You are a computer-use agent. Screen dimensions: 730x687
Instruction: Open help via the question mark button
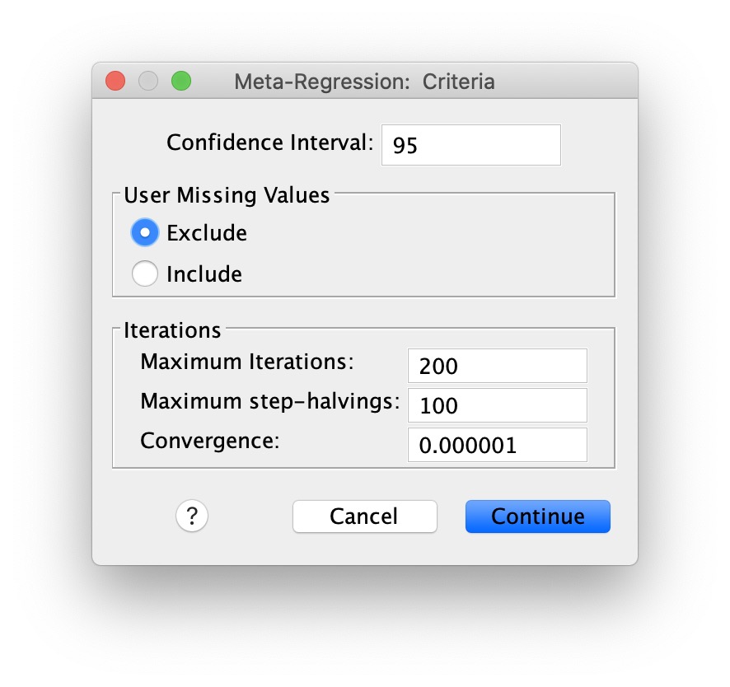coord(192,516)
